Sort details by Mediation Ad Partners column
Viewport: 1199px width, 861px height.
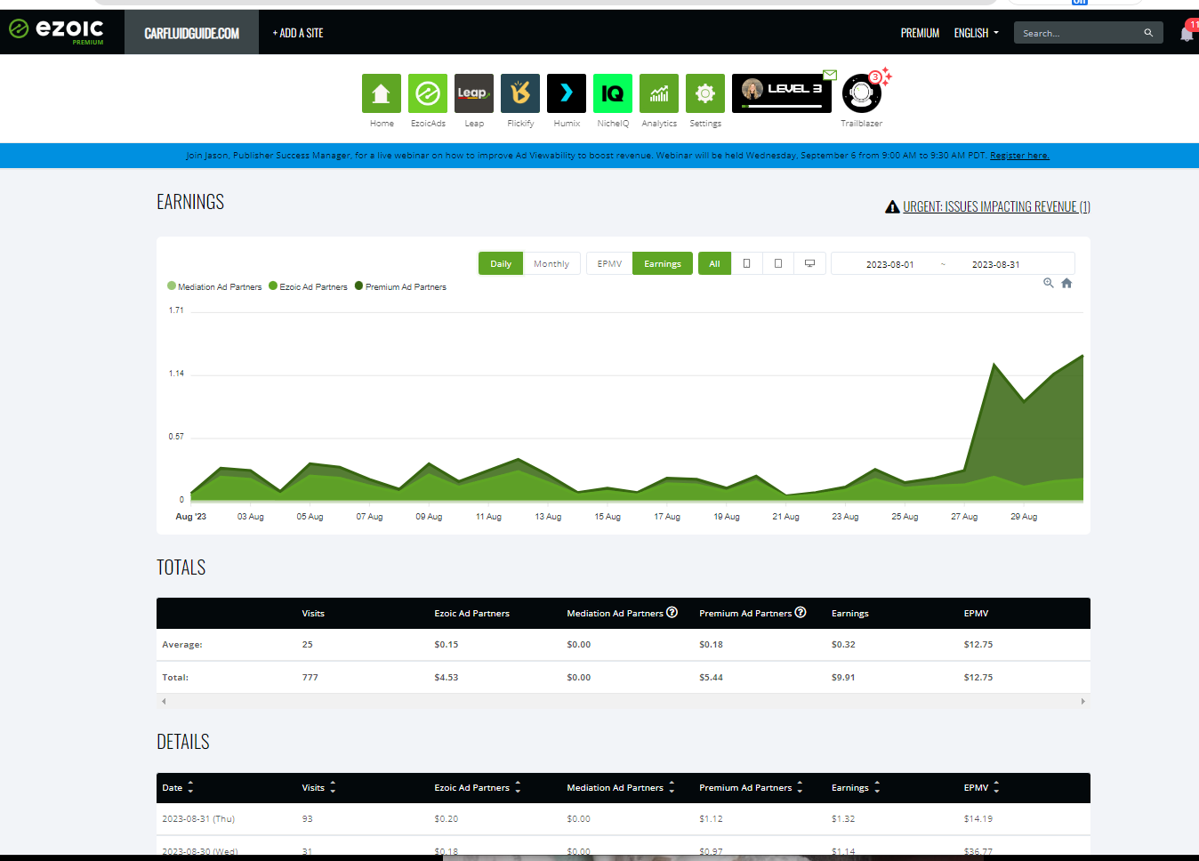(x=621, y=787)
